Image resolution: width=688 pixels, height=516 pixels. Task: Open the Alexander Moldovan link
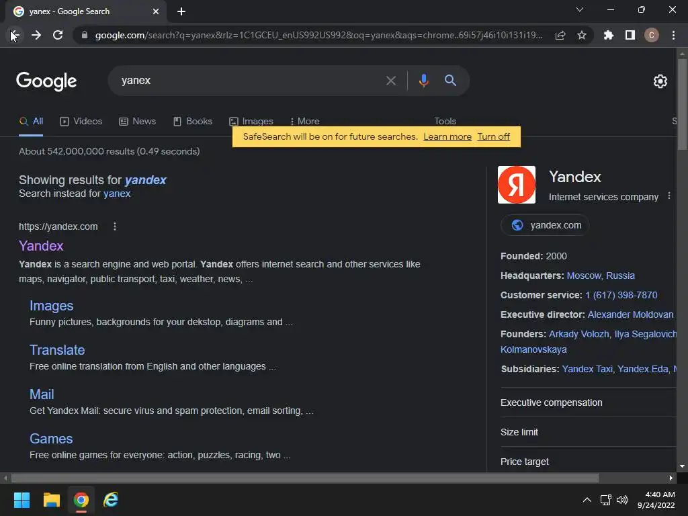click(630, 314)
